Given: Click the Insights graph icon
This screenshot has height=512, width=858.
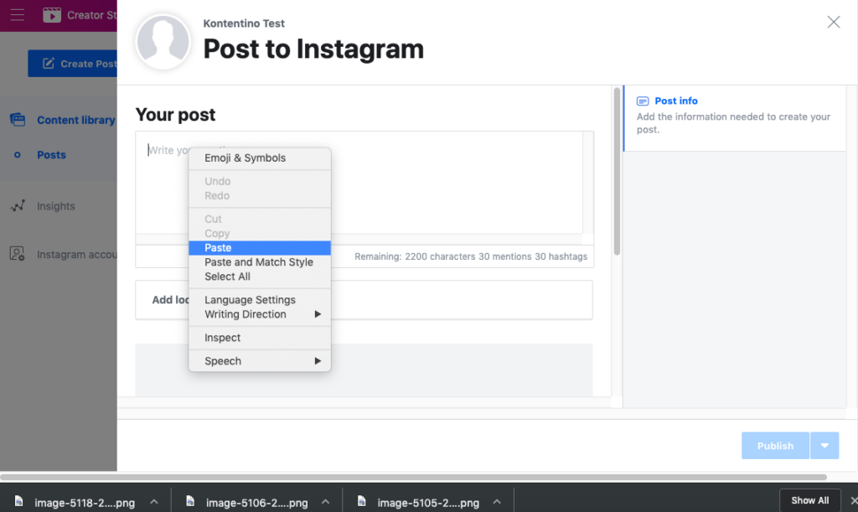Looking at the screenshot, I should pos(18,205).
